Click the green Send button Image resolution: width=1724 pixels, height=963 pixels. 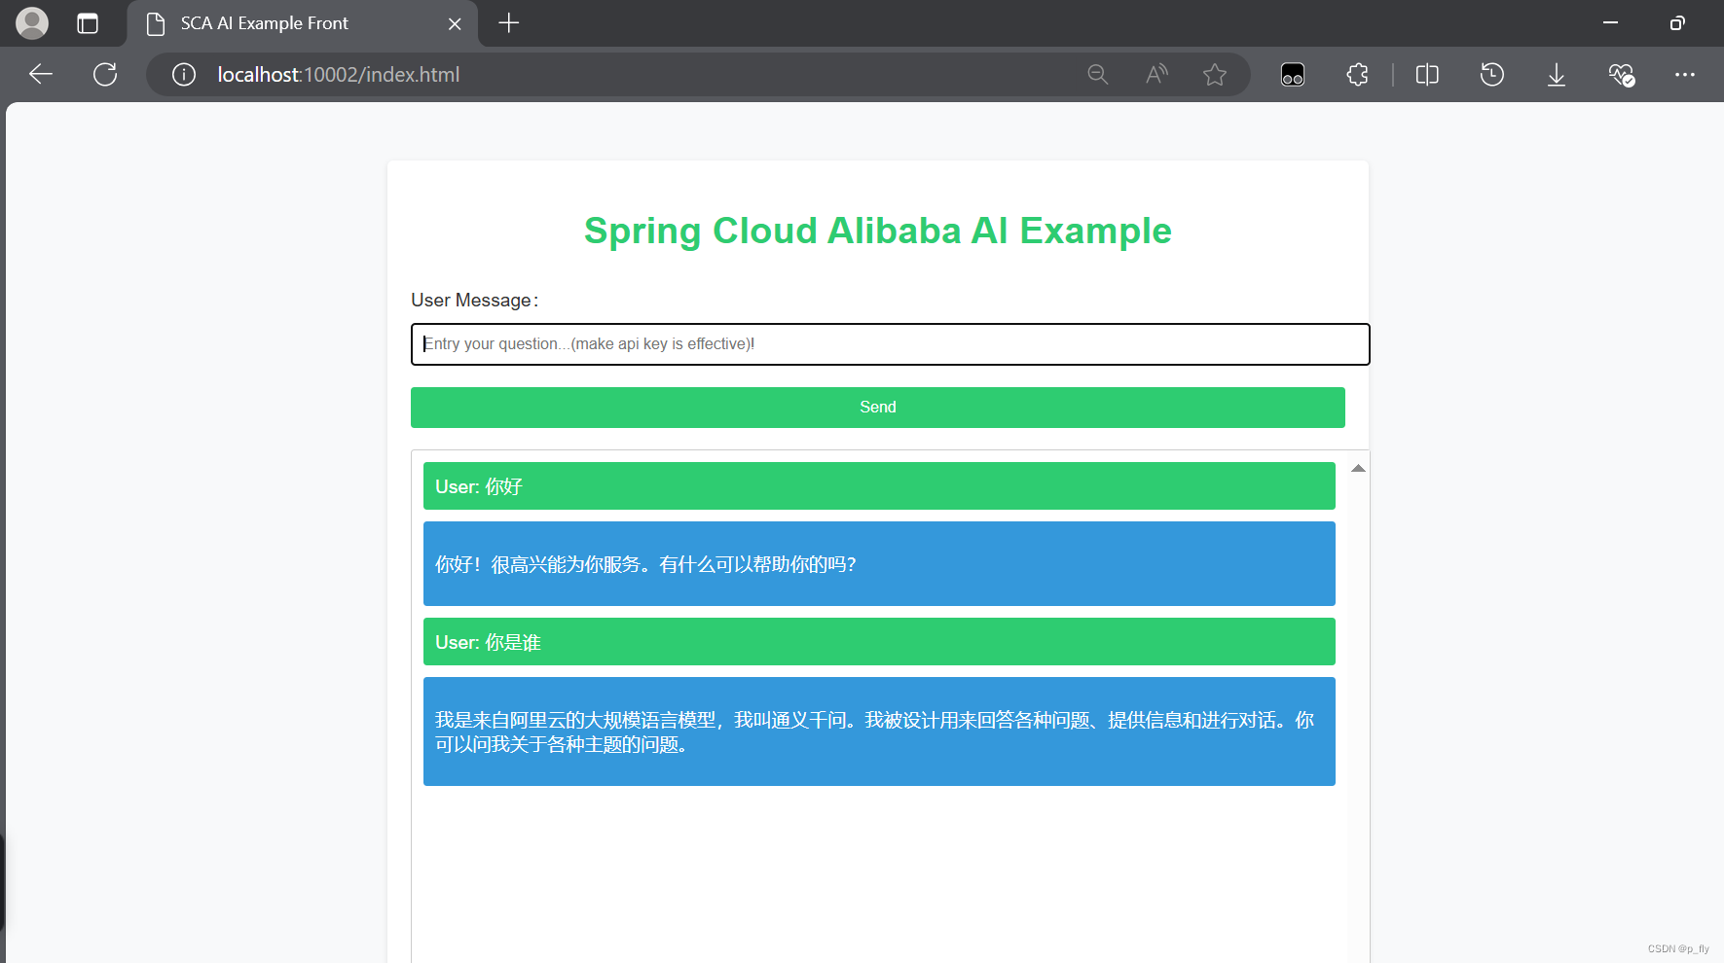point(878,408)
